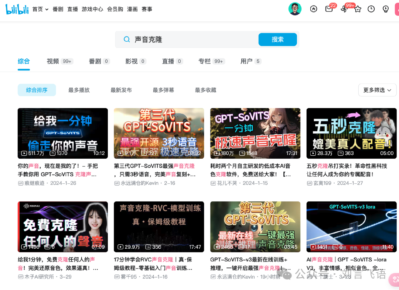Open the 声音克隆-RVC-模型训练 video thumbnail
The height and width of the screenshot is (290, 399).
159,227
